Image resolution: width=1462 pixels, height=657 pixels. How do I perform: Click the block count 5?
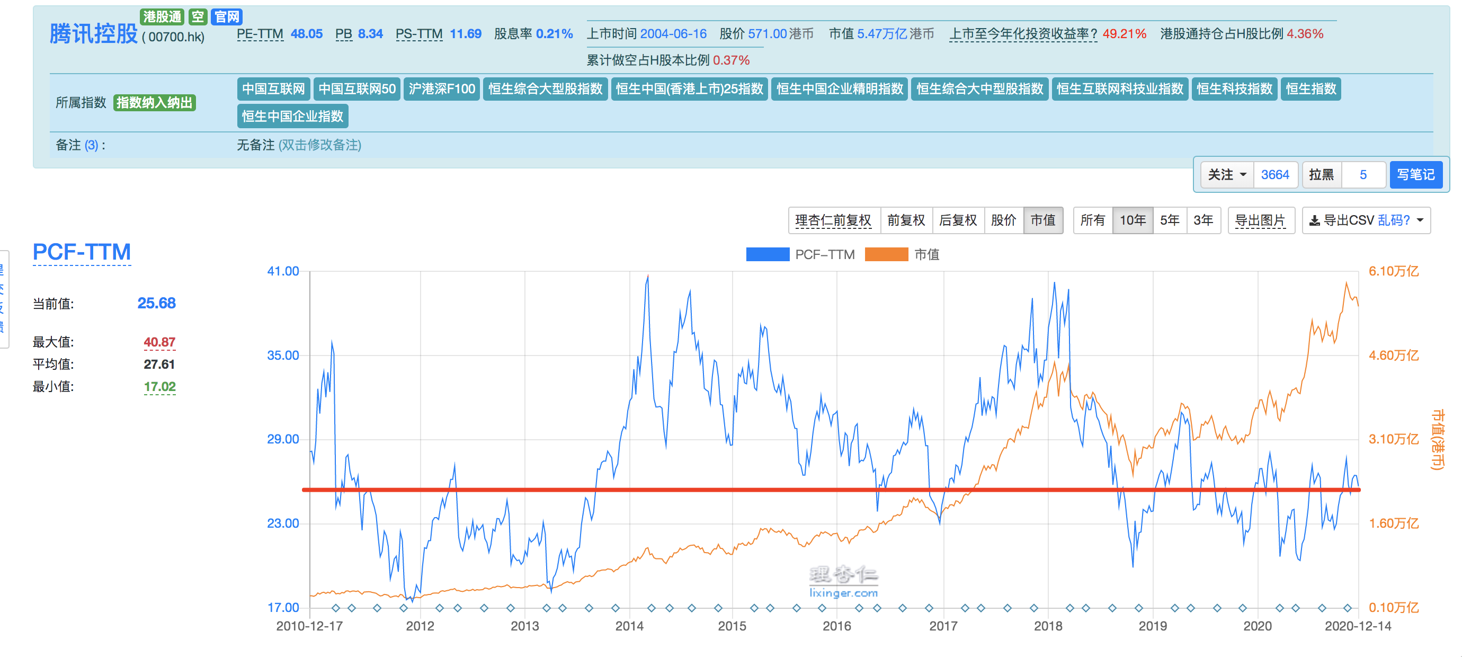pos(1362,175)
